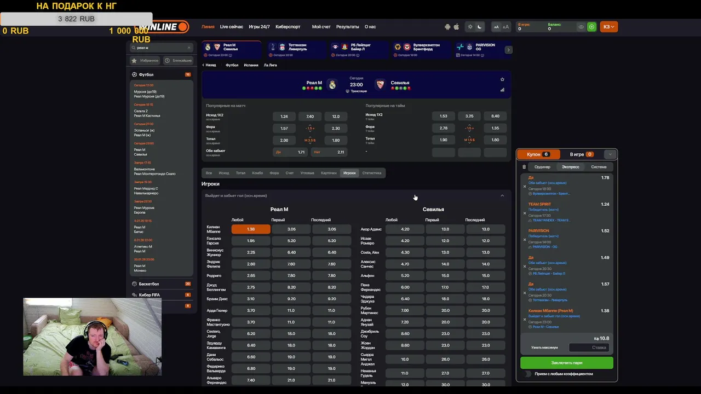Open the Ла Лига breadcrumb
The image size is (701, 394).
(x=271, y=65)
